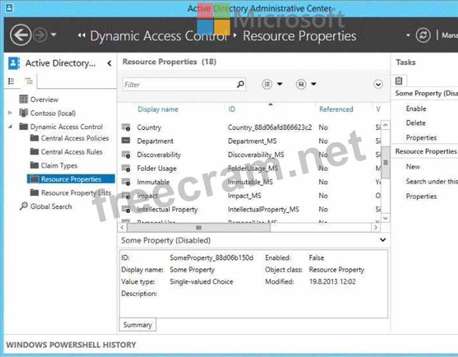Open the list view options icon
Image resolution: width=458 pixels, height=357 pixels.
[267, 84]
